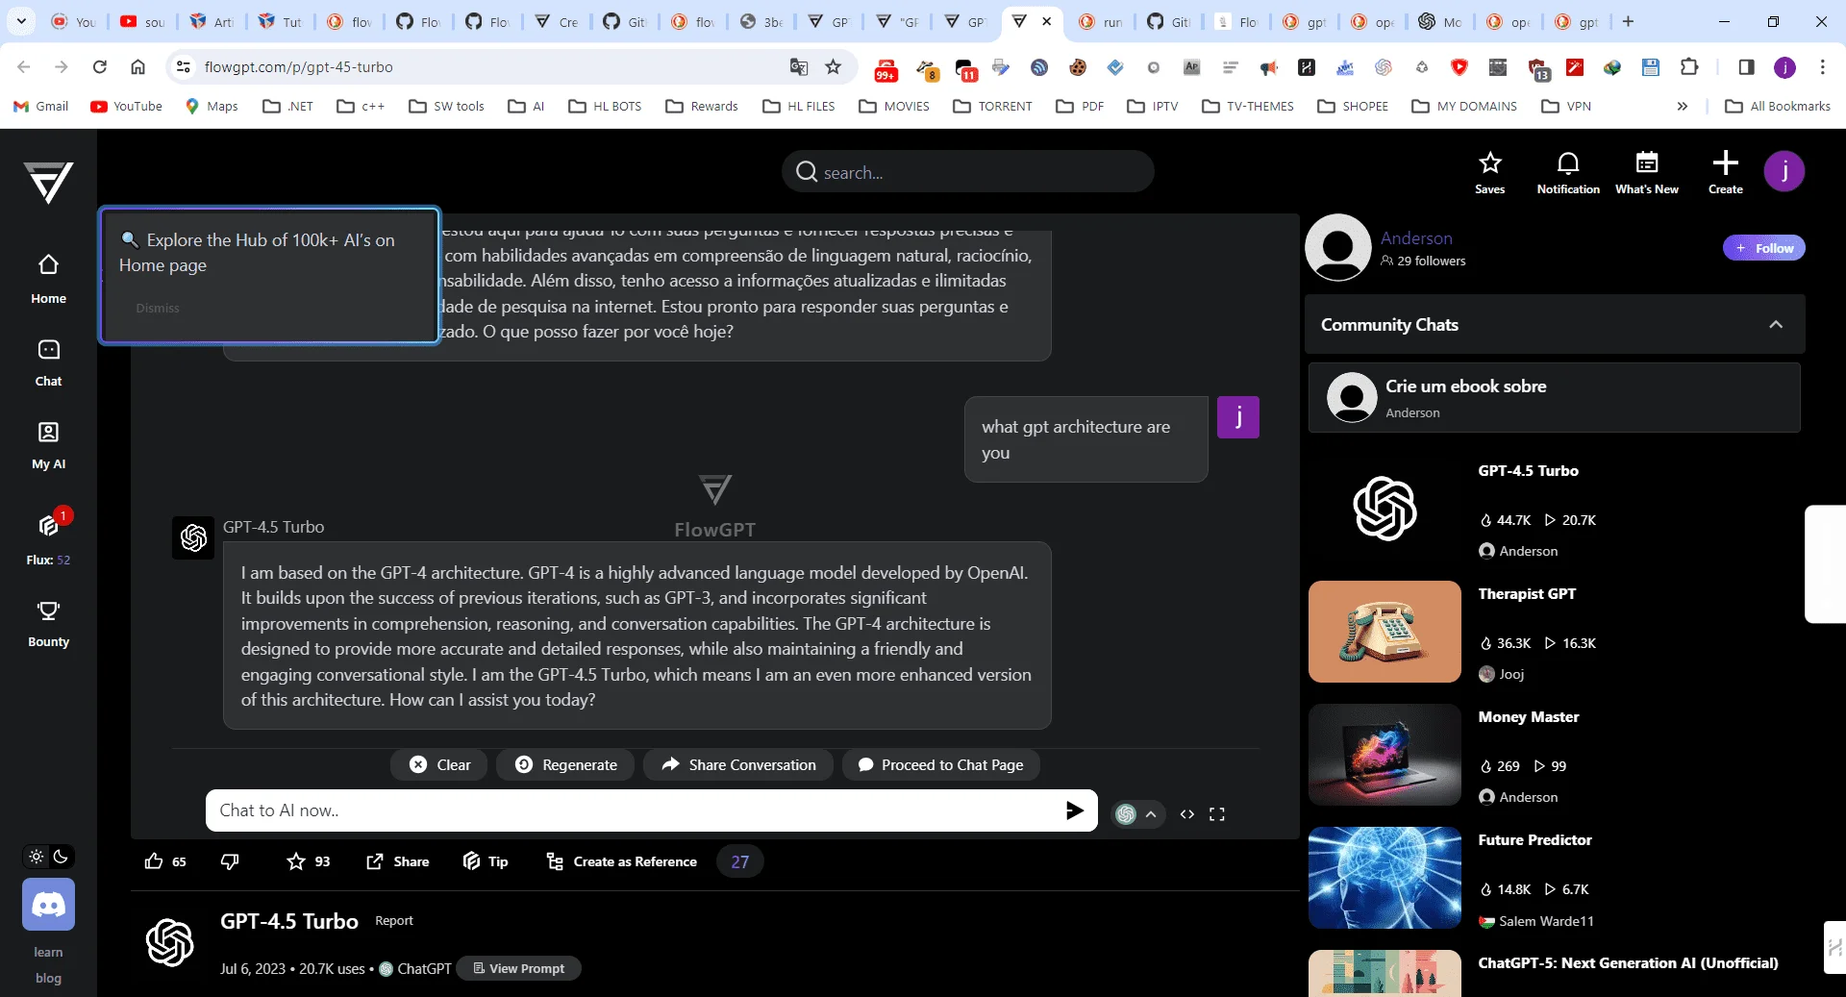
Task: Open All Bookmarks folder
Action: (1778, 106)
